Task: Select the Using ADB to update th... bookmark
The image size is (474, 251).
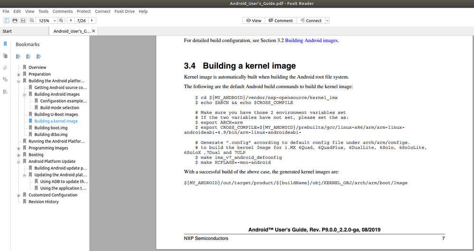Action: click(64, 181)
